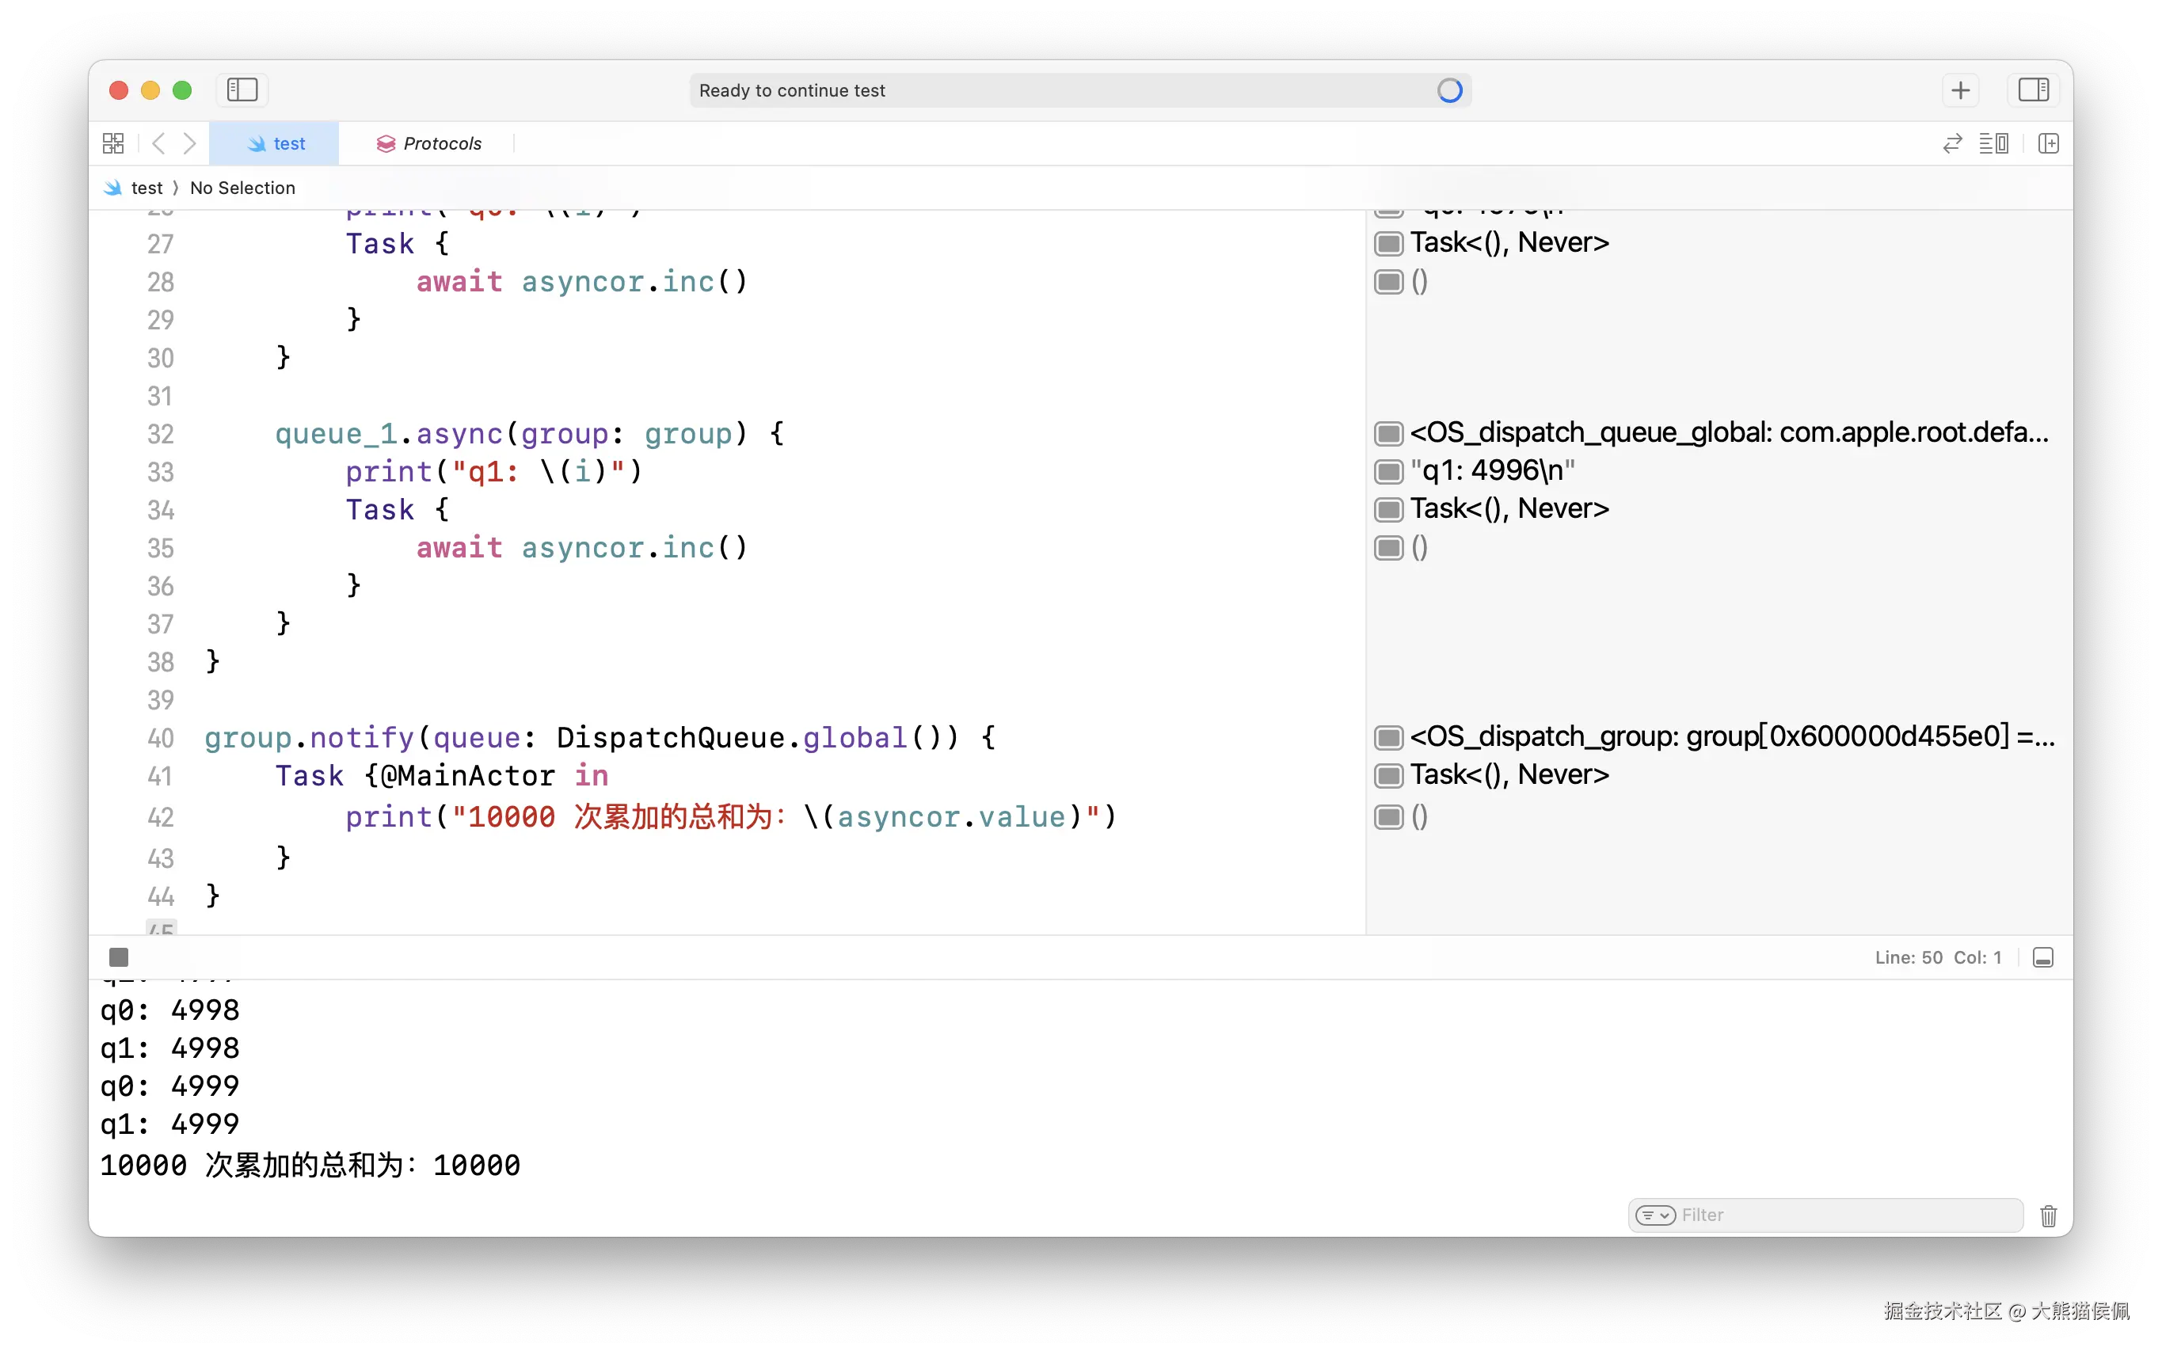Click the activity progress spinner
Viewport: 2162px width, 1354px height.
coord(1449,89)
